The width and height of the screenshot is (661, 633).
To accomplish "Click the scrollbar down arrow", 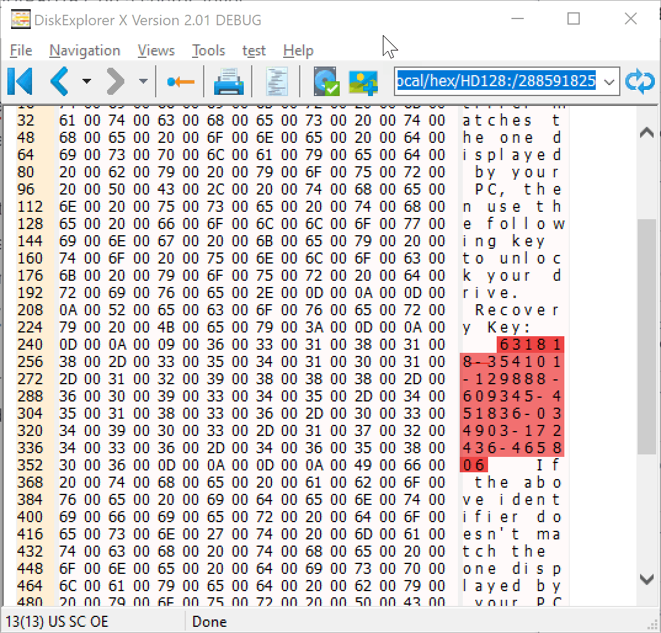I will (646, 579).
